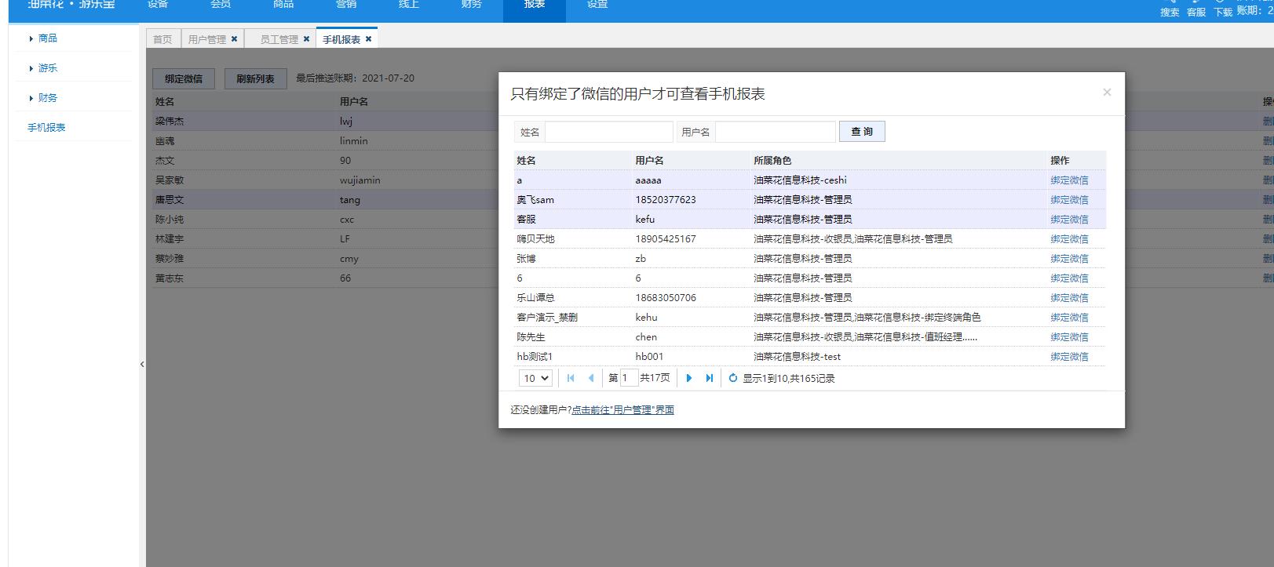Go to previous page in dialog pager

click(591, 378)
